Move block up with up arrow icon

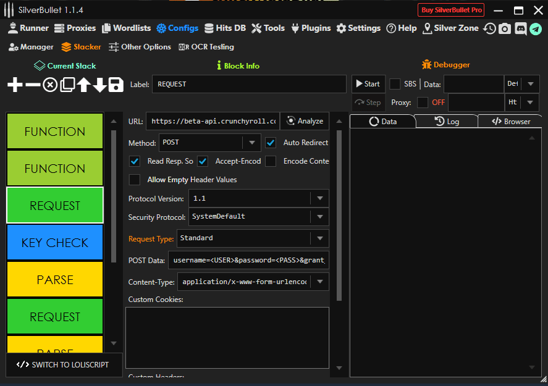tap(83, 85)
